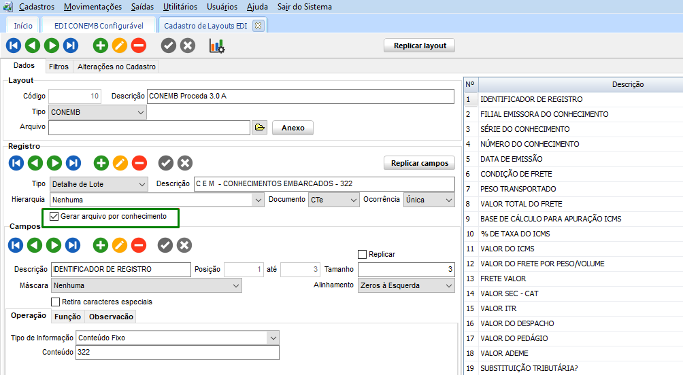The width and height of the screenshot is (683, 375).
Task: Add new Registro with green plus icon
Action: tap(101, 163)
